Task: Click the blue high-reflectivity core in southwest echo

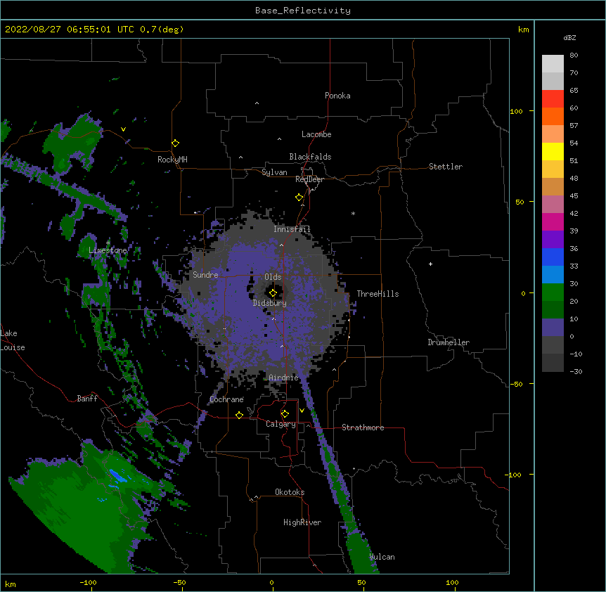Action: pyautogui.click(x=116, y=475)
